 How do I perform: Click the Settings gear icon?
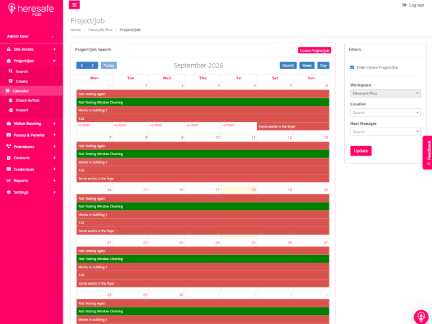[x=9, y=192]
